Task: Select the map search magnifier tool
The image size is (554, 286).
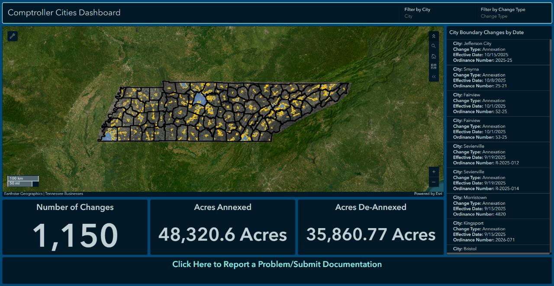Action: click(x=433, y=46)
